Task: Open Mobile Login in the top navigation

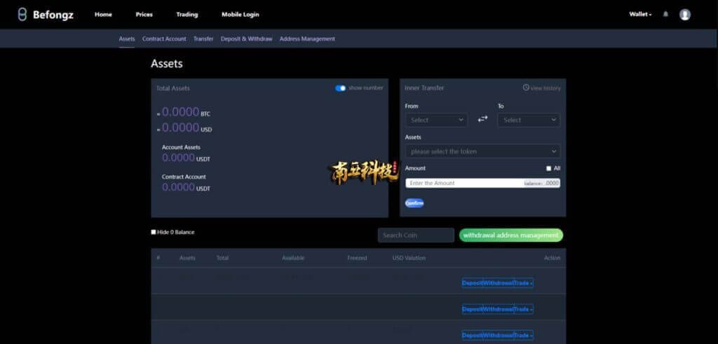Action: 240,14
